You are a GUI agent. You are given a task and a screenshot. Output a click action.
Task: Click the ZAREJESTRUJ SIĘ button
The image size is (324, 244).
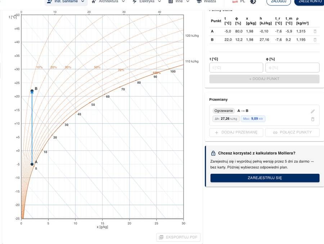265,178
